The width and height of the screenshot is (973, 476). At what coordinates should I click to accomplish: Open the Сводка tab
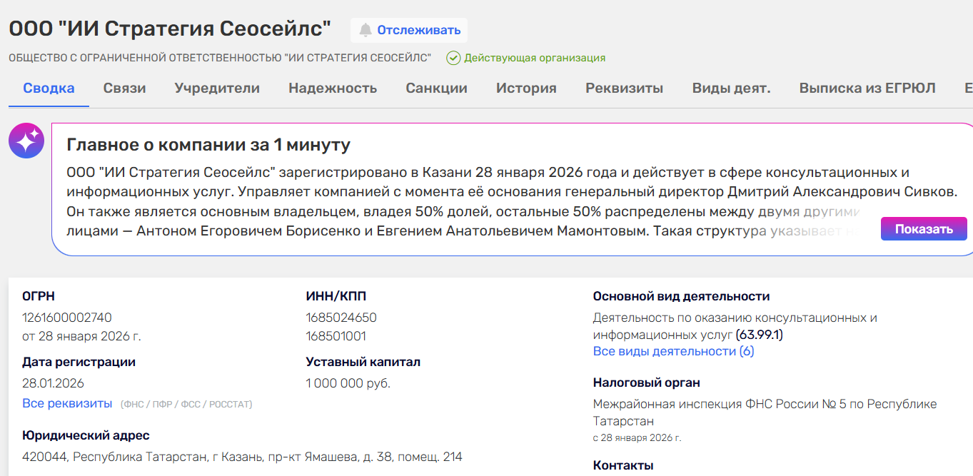coord(49,88)
